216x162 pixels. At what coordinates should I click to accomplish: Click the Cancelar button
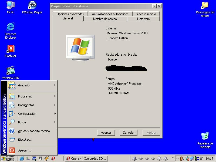click(x=129, y=133)
